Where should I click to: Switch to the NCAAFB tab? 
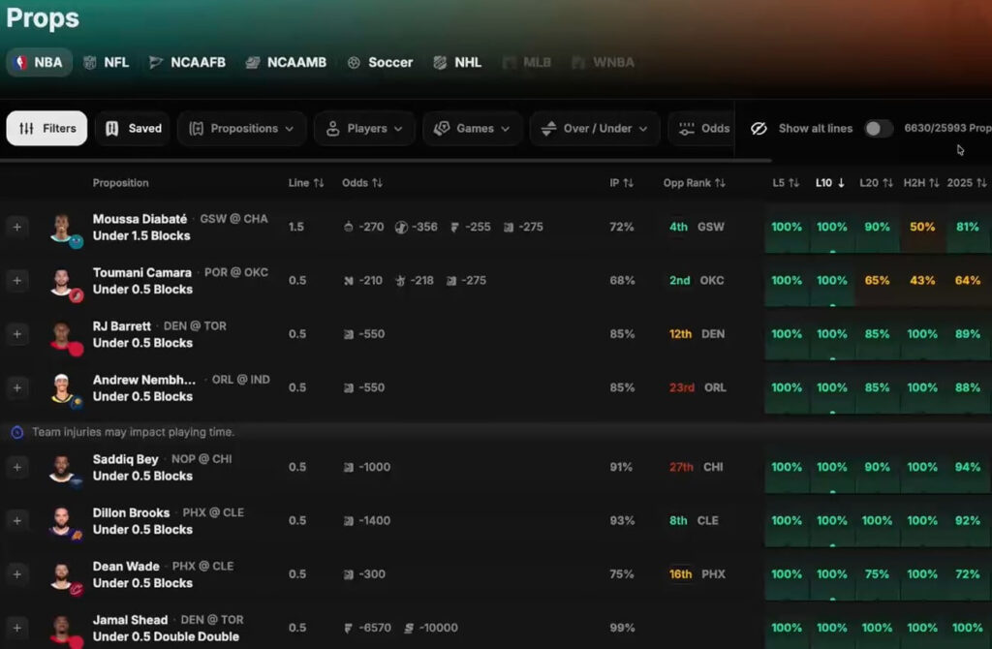tap(186, 61)
